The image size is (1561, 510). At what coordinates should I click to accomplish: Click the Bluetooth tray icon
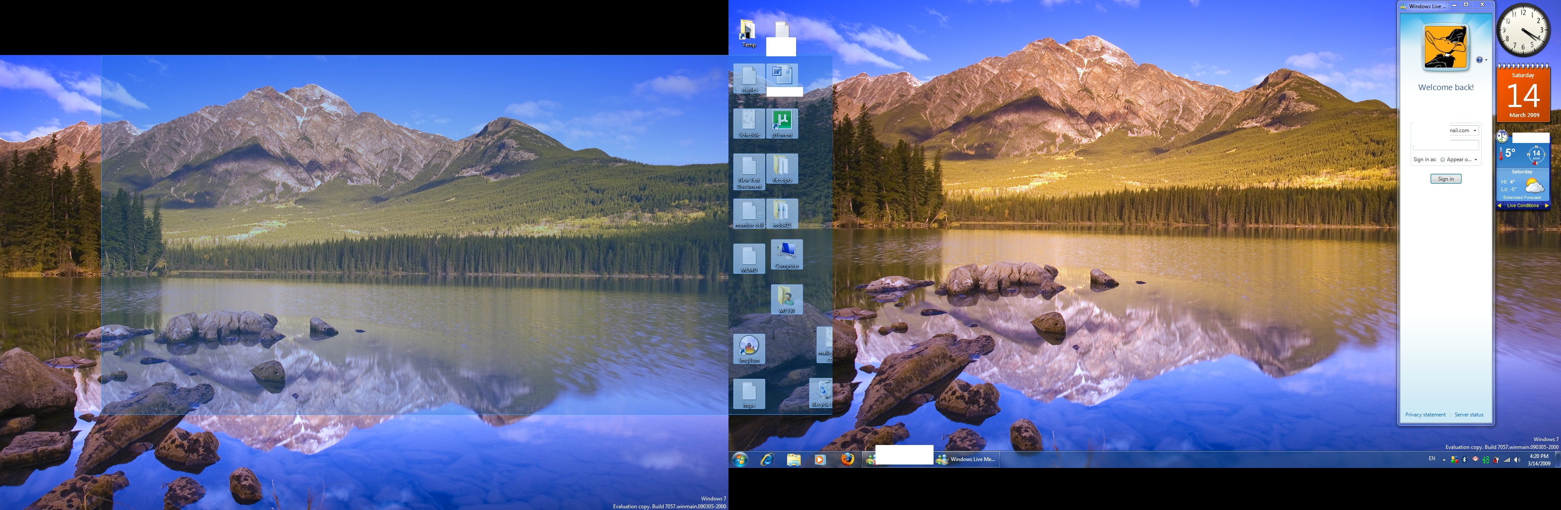pos(1465,460)
